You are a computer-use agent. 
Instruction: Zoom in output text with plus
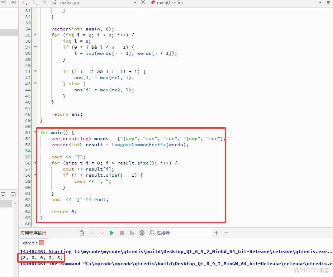coord(216,233)
